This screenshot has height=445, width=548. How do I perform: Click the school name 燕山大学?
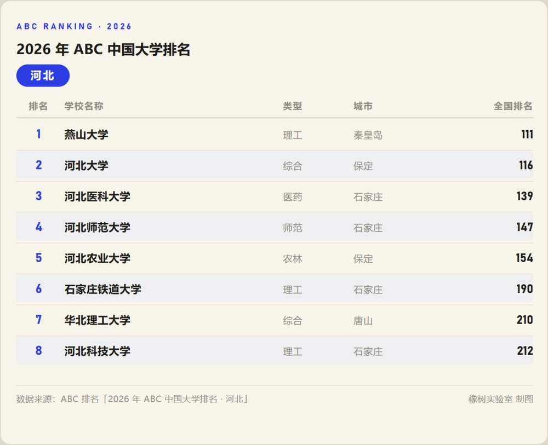(87, 135)
